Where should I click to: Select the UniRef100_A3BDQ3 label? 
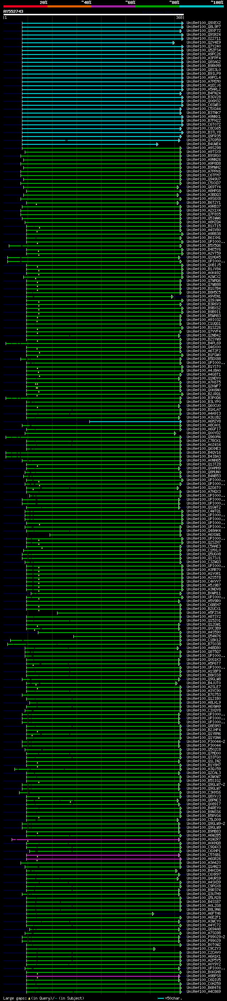point(204,195)
